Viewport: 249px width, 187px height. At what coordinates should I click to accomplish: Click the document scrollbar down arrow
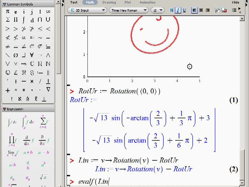(x=242, y=183)
